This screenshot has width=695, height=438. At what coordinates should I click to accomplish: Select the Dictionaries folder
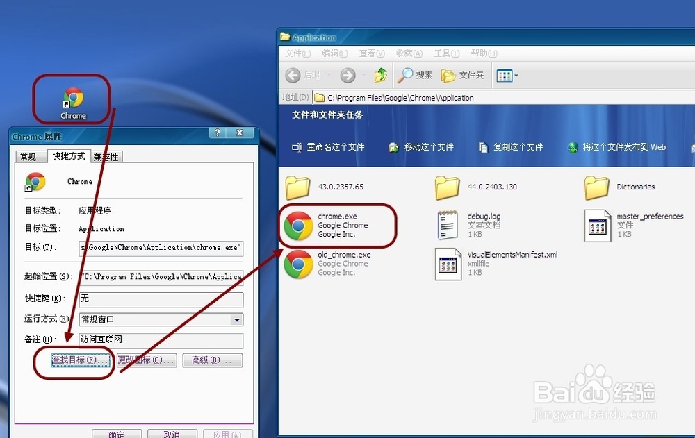pyautogui.click(x=620, y=187)
